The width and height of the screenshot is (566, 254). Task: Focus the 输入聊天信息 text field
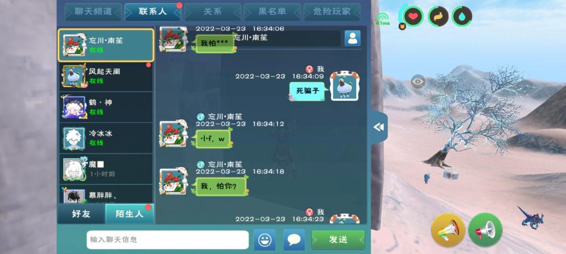coord(167,240)
